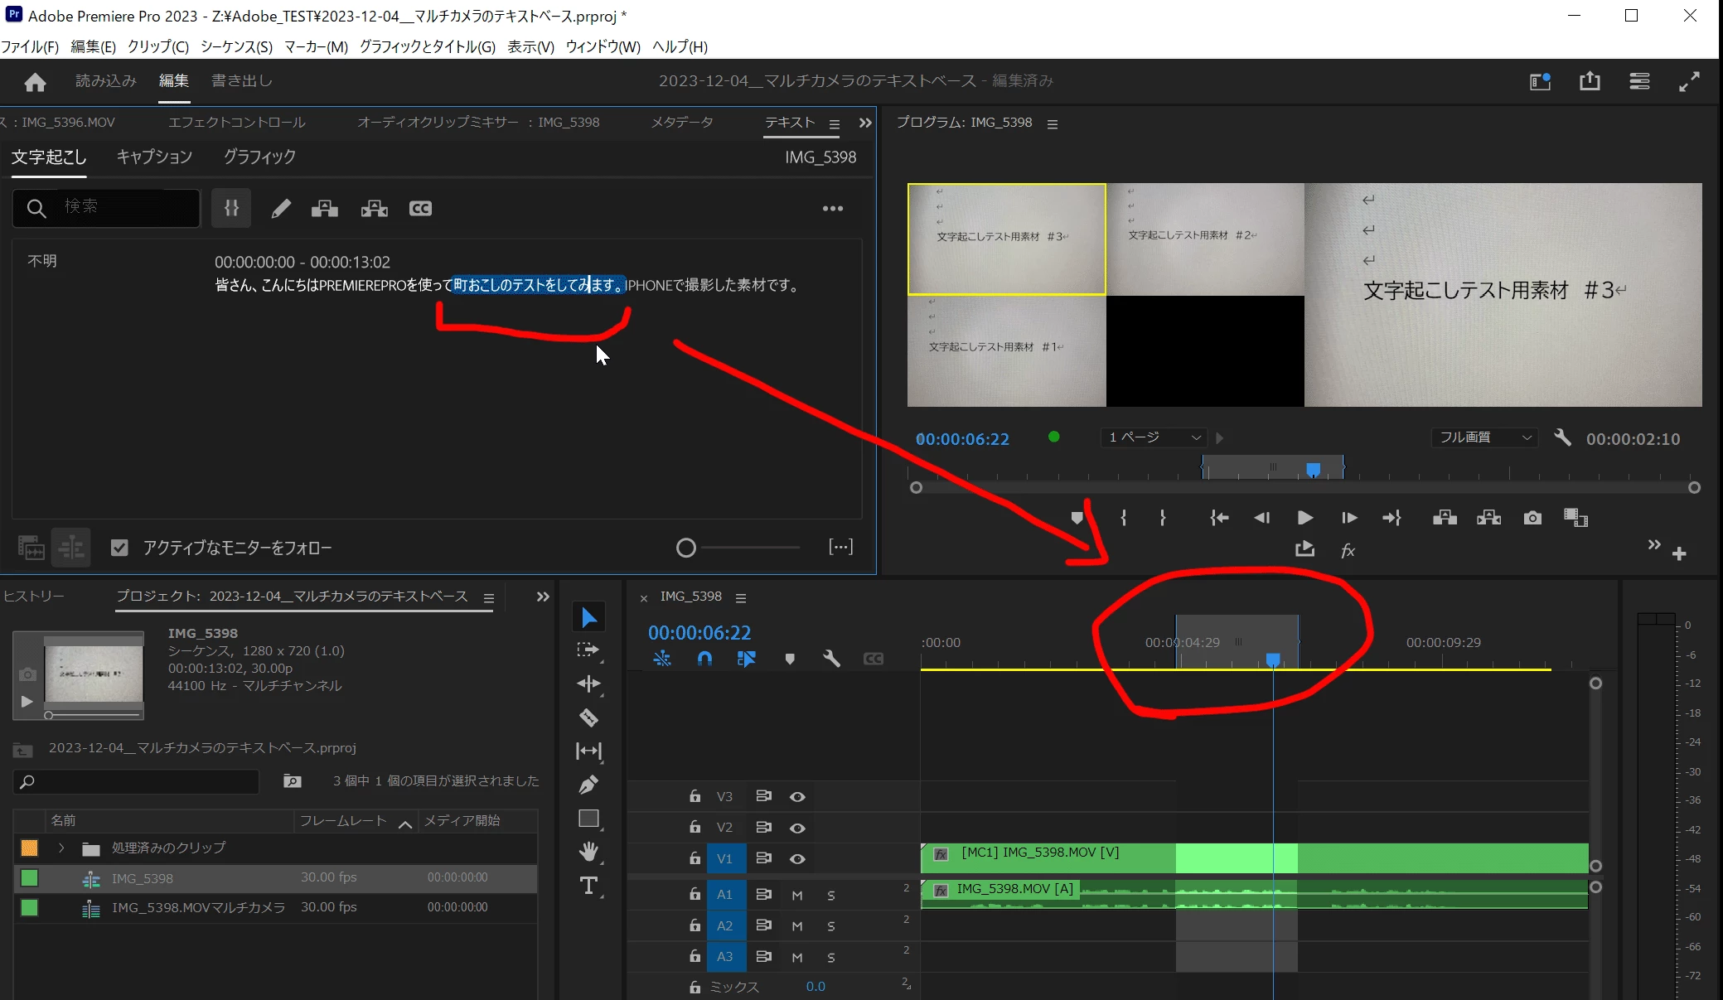1723x1000 pixels.
Task: Open the フル画質 resolution dropdown
Action: click(1484, 437)
